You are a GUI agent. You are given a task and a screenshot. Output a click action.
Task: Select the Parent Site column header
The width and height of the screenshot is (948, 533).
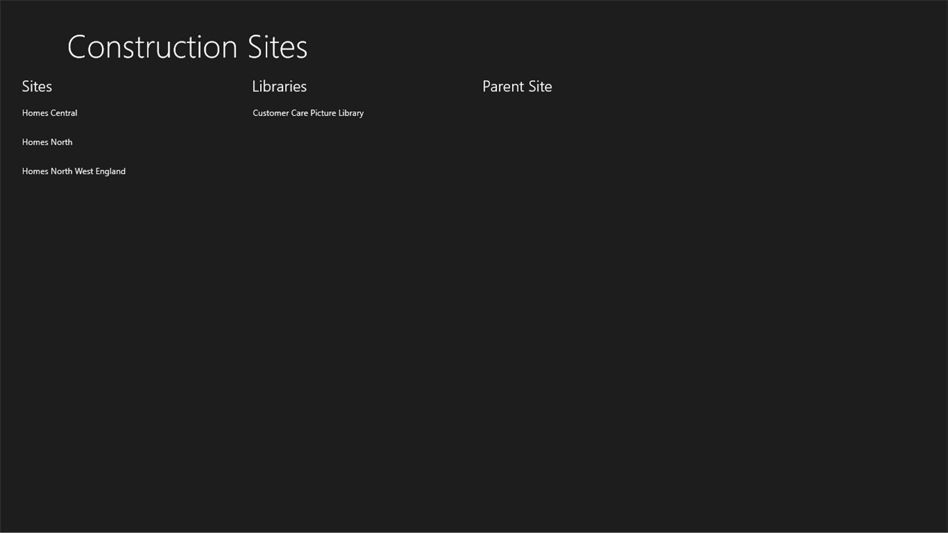[x=517, y=86]
